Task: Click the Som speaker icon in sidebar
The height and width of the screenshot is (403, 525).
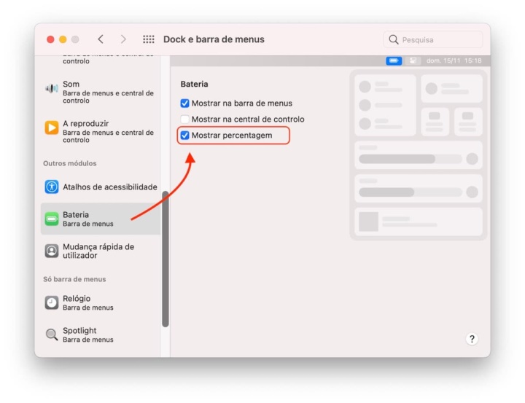Action: point(51,88)
